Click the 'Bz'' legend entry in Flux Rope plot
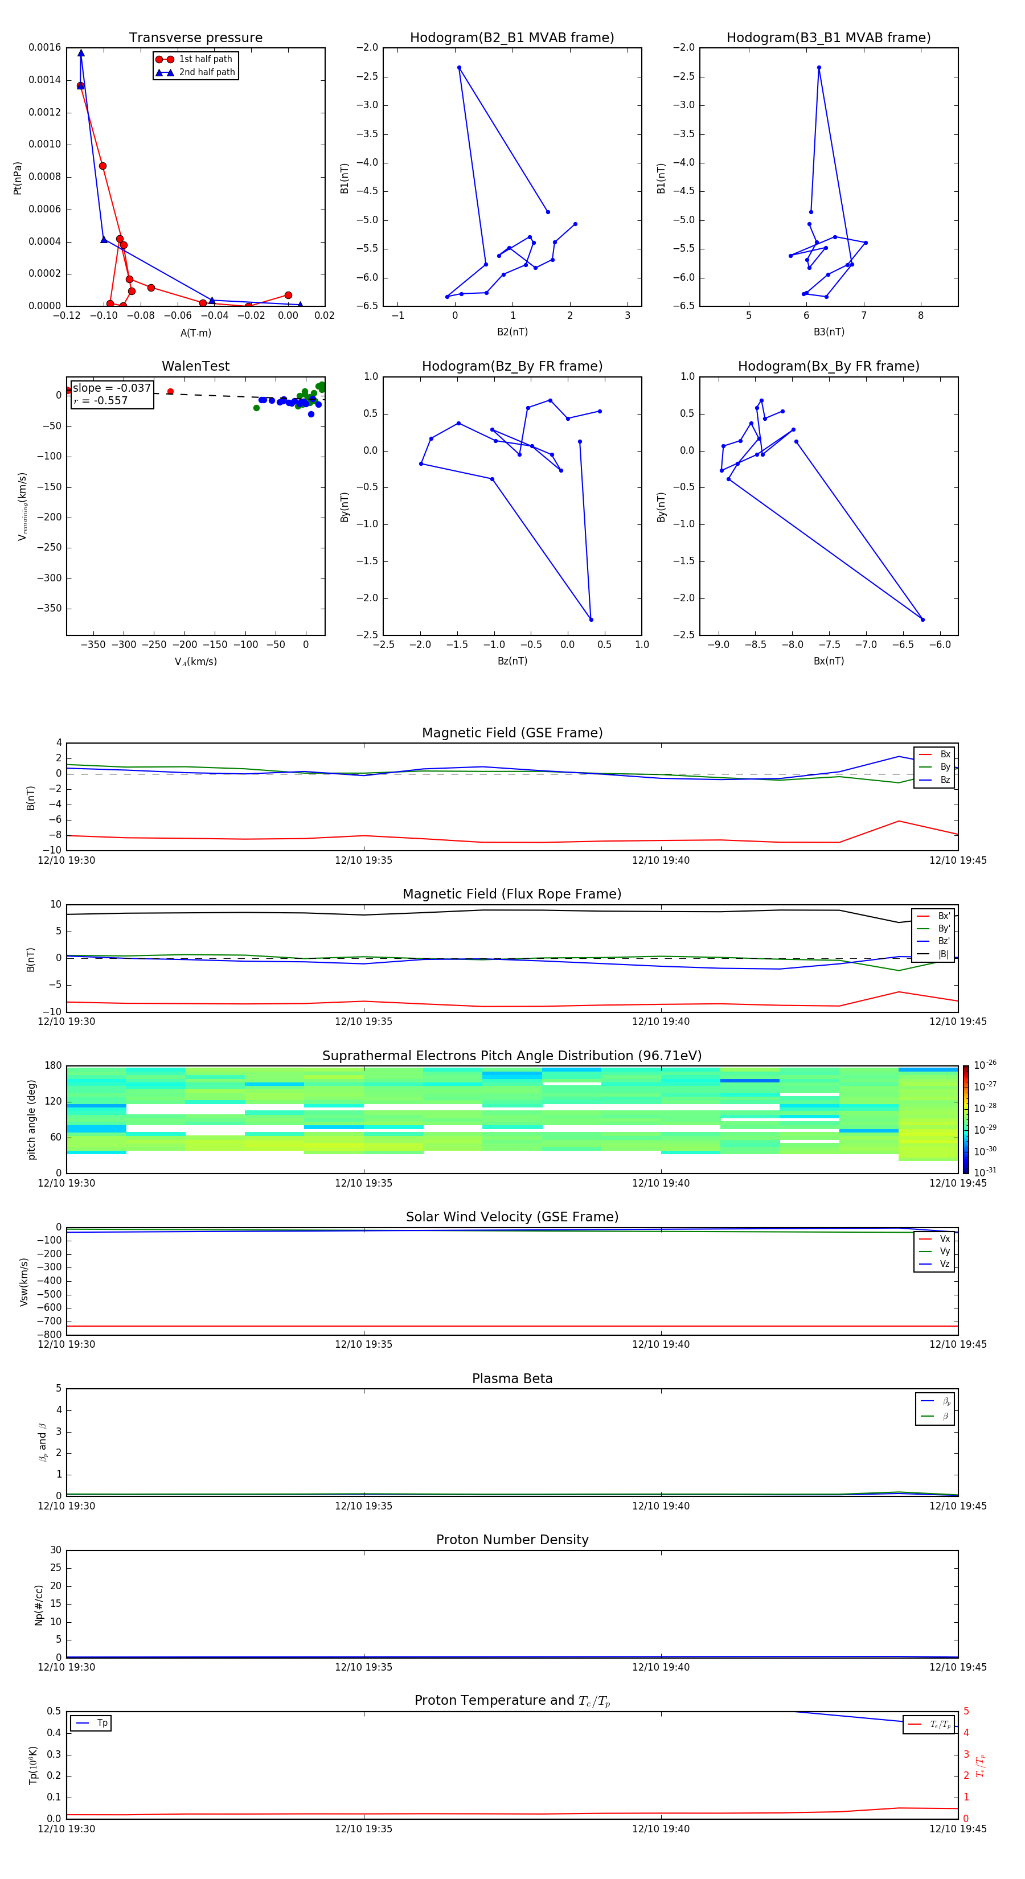 tap(933, 942)
